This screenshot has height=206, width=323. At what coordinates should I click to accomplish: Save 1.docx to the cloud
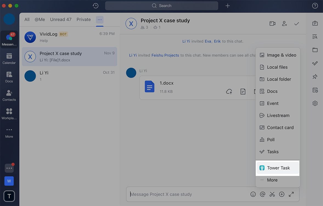tap(229, 91)
